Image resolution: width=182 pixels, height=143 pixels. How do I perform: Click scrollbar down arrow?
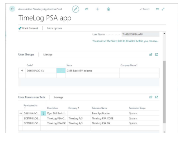point(164,132)
